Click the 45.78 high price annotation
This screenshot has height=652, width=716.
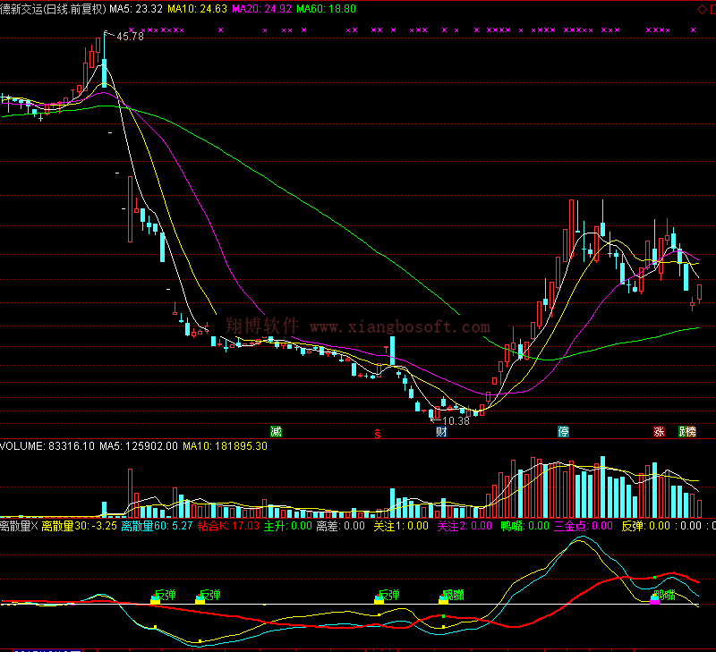(x=130, y=37)
